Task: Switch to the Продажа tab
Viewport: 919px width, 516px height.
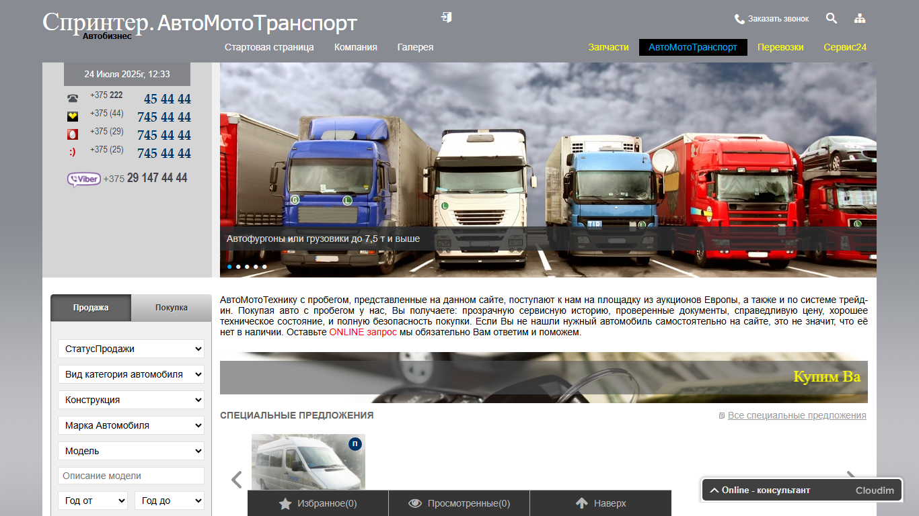Action: 91,308
